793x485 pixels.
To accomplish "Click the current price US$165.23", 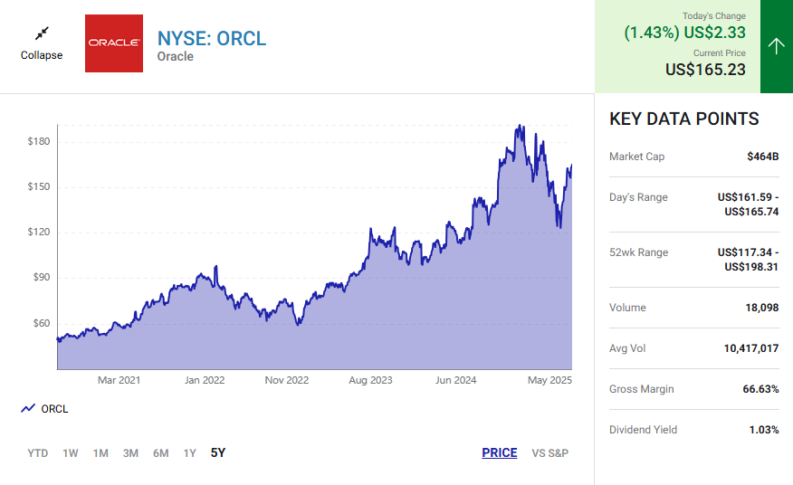I will tap(705, 70).
